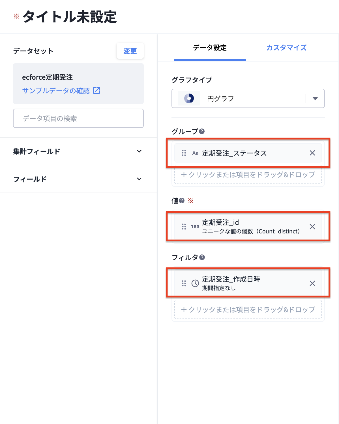Remove the 定期受注_作成日時 filter

(x=312, y=283)
